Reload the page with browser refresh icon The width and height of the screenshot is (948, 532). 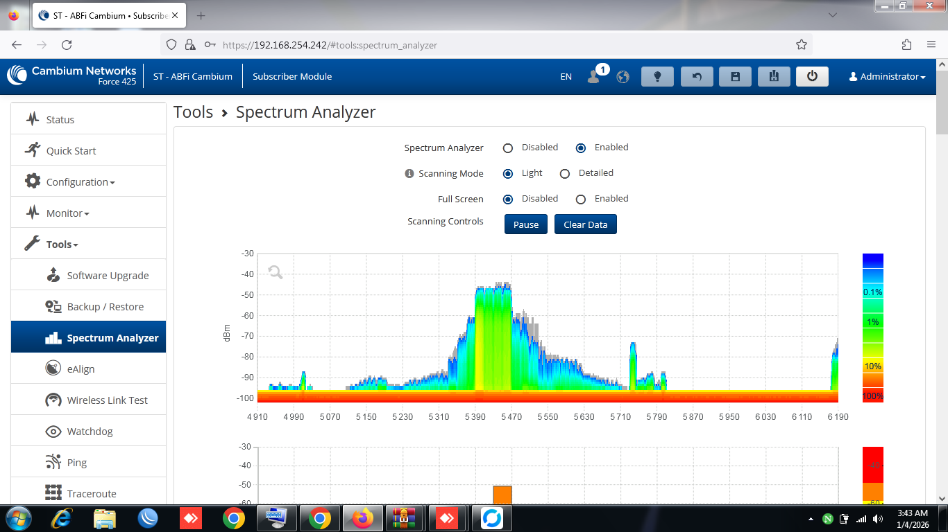[x=67, y=45]
